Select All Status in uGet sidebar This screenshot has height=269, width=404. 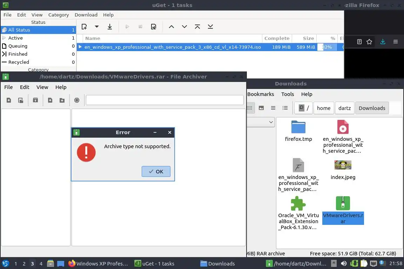38,30
